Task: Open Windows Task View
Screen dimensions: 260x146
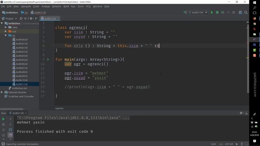Action: click(255, 13)
